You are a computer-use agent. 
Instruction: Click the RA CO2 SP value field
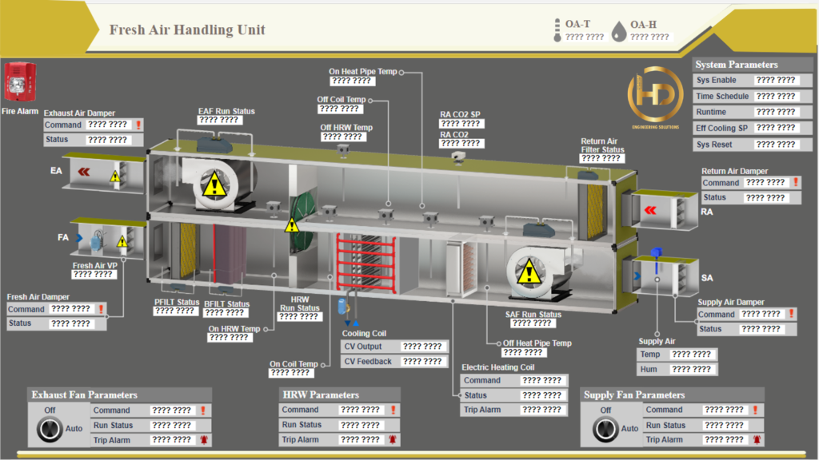(461, 124)
